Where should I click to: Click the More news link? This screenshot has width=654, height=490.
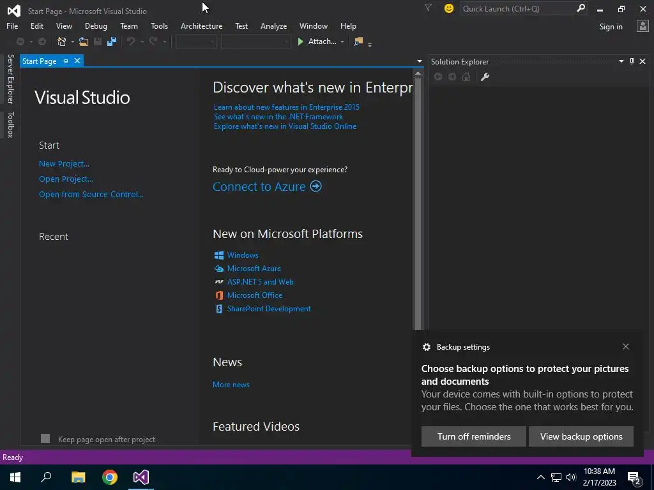tap(231, 385)
